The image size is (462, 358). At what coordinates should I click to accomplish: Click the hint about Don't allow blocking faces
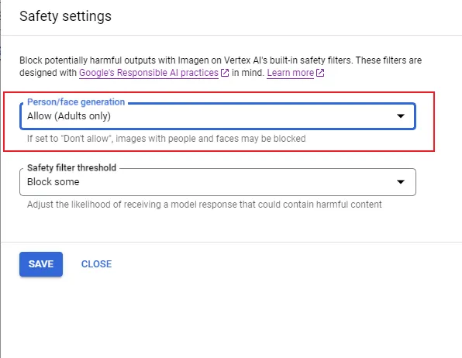coord(166,139)
